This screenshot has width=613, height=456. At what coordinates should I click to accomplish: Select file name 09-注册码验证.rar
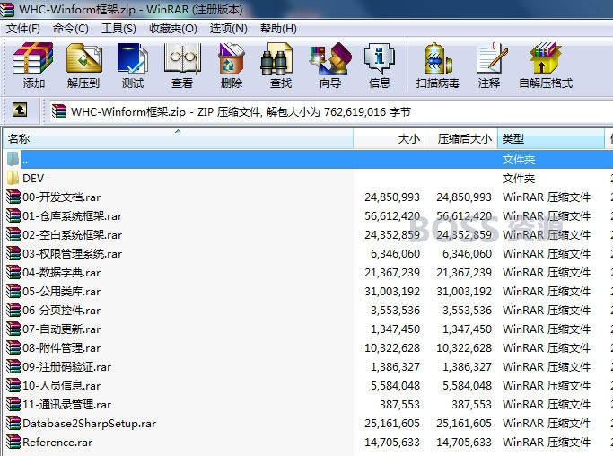tap(66, 366)
